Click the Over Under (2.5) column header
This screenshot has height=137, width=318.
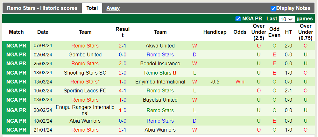(258, 32)
